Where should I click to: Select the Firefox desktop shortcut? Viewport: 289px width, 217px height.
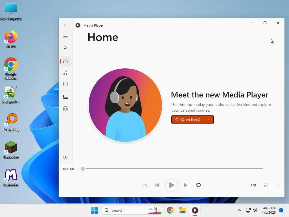pyautogui.click(x=11, y=39)
